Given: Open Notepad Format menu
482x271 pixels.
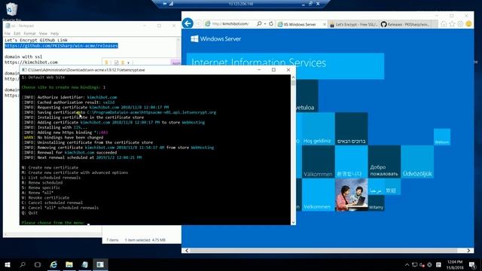Looking at the screenshot, I should pyautogui.click(x=29, y=33).
